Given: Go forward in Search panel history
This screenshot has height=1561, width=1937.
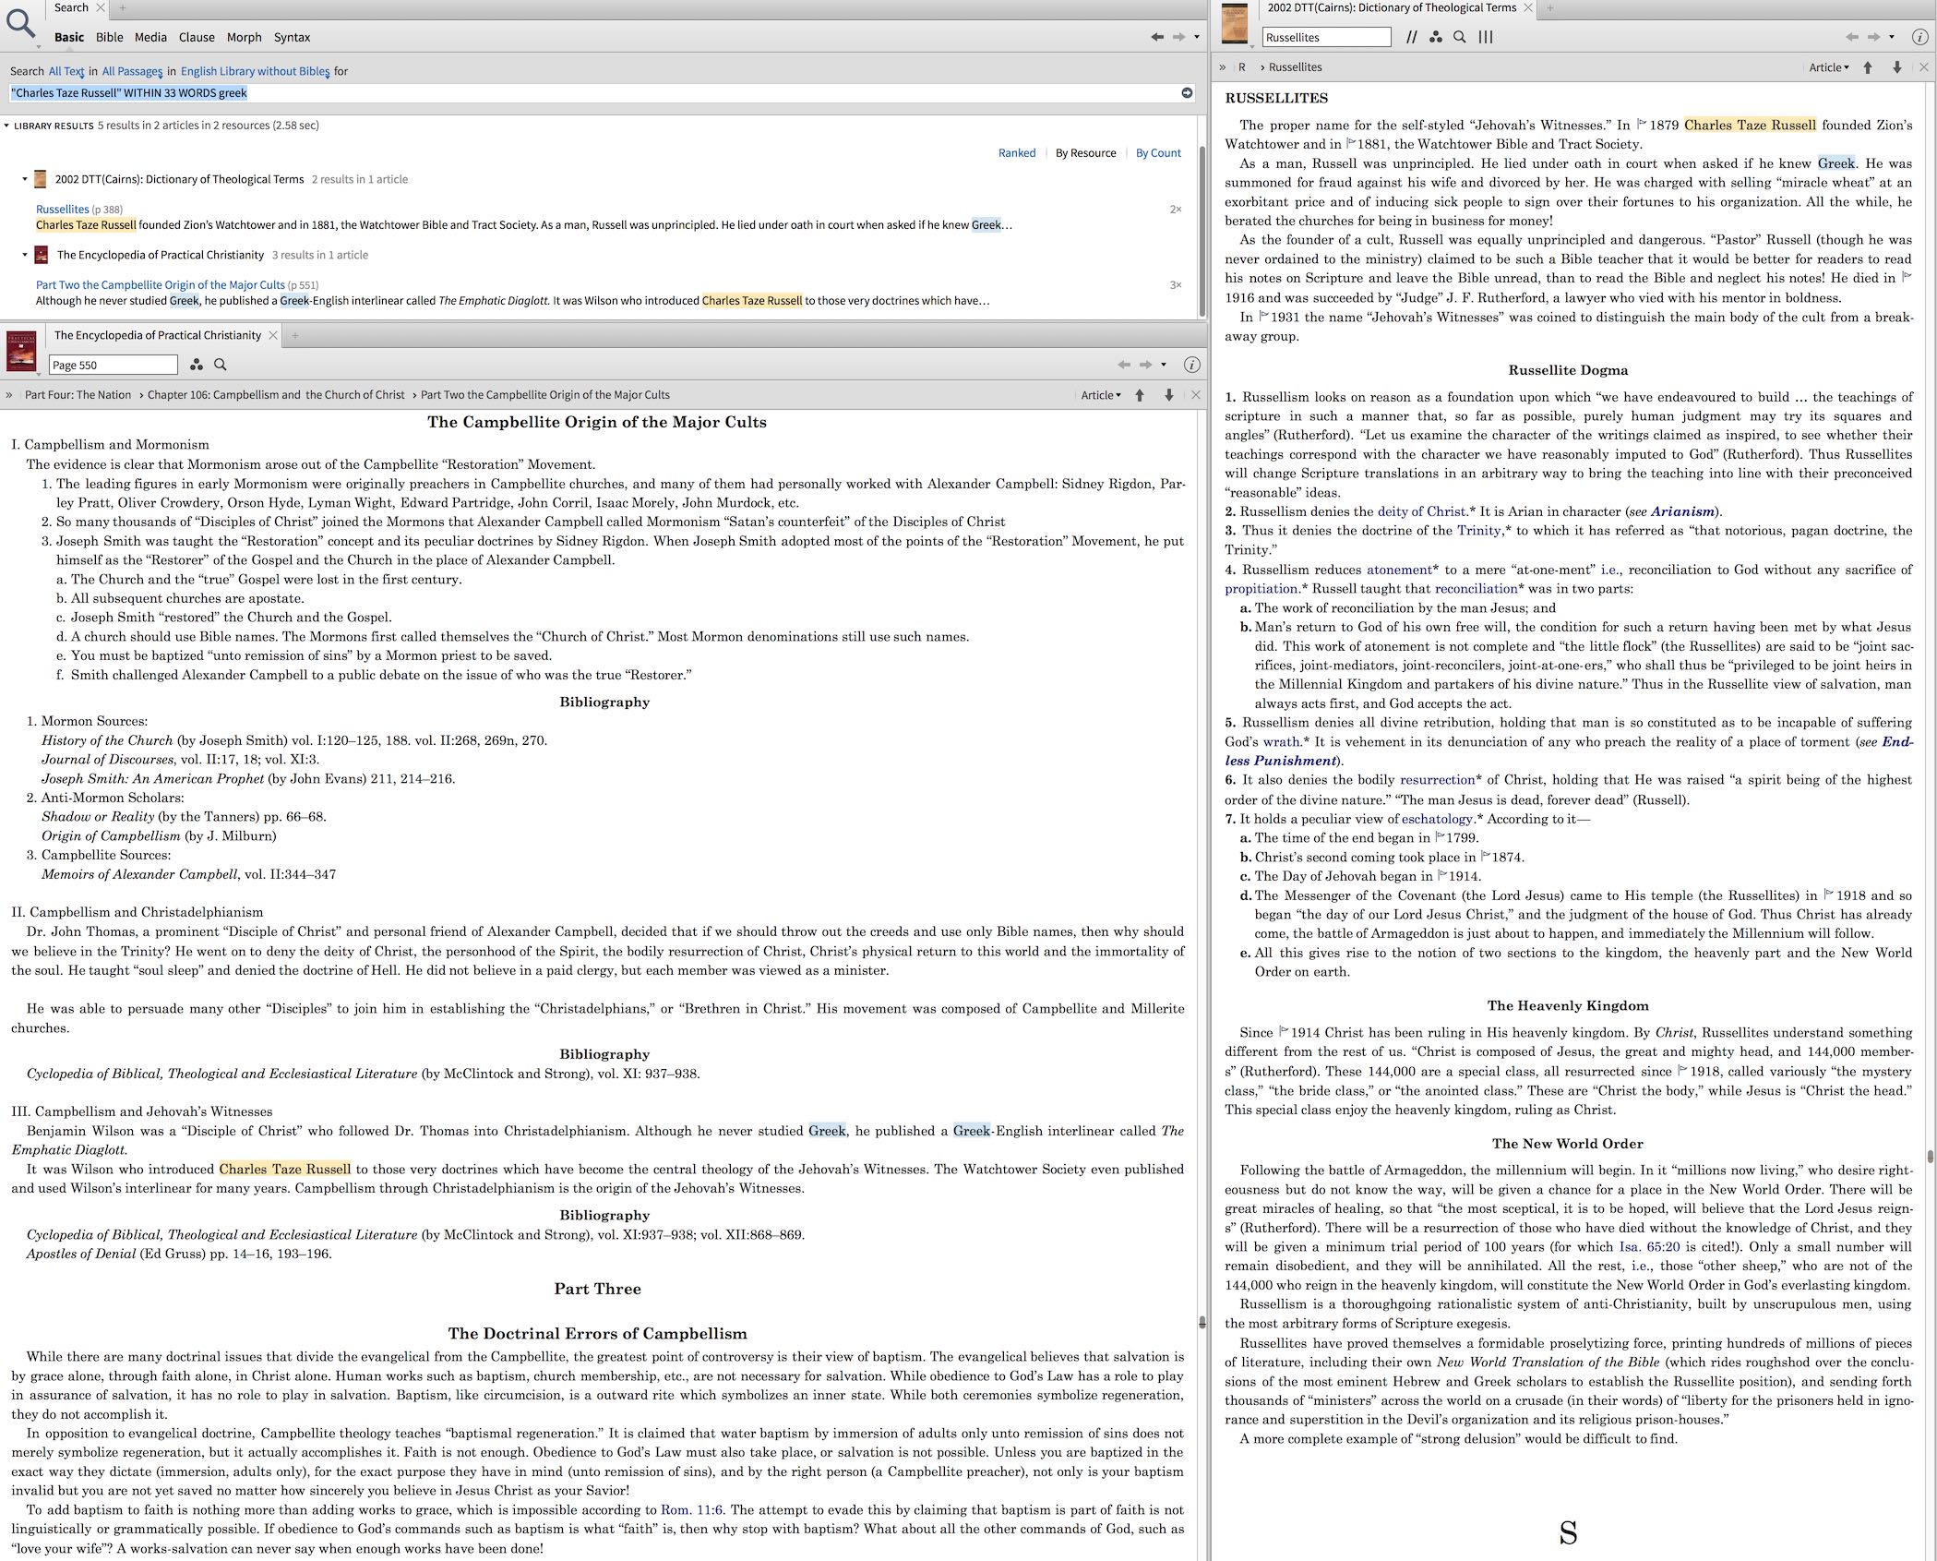Looking at the screenshot, I should point(1178,37).
